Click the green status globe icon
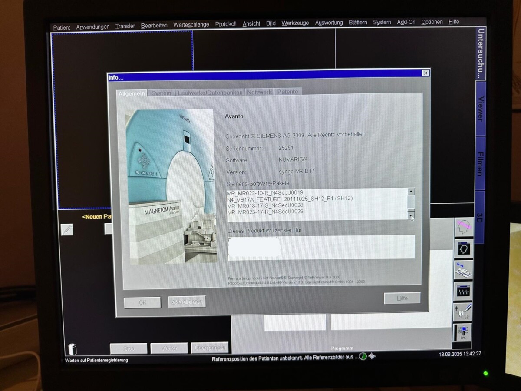The height and width of the screenshot is (391, 521). coord(363,357)
